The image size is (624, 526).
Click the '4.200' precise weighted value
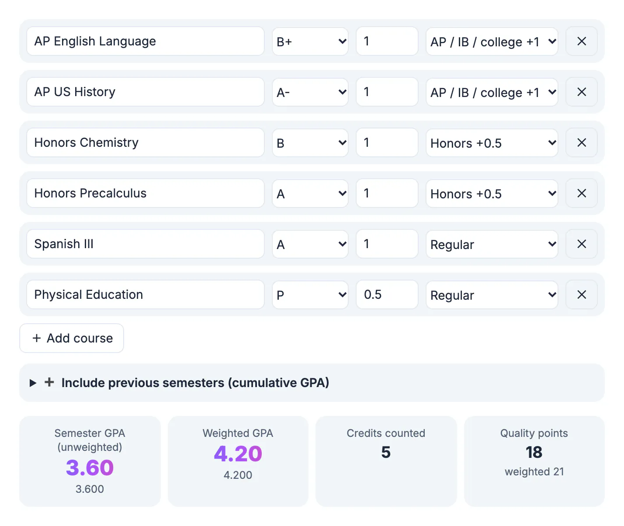tap(238, 475)
